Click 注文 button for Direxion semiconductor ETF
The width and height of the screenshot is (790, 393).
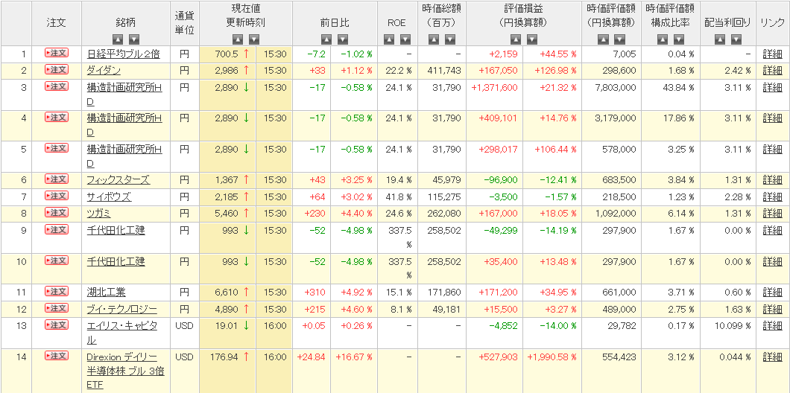tap(57, 355)
